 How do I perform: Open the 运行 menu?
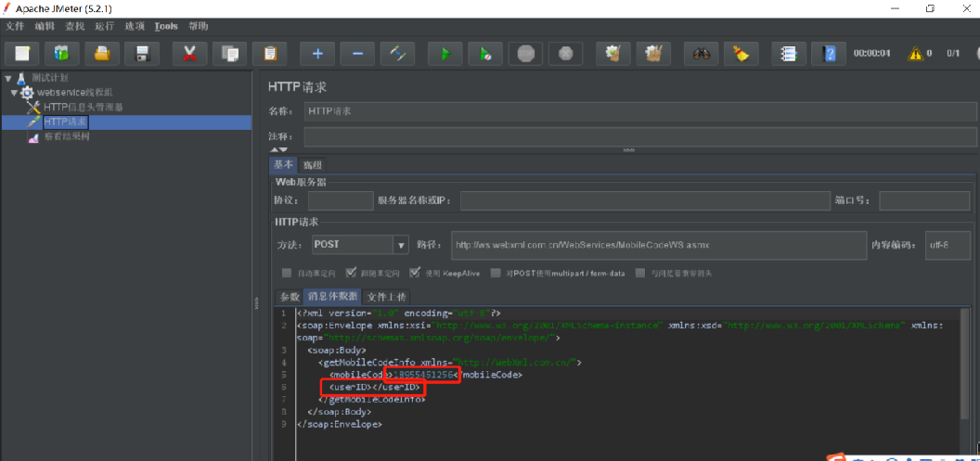click(x=104, y=26)
